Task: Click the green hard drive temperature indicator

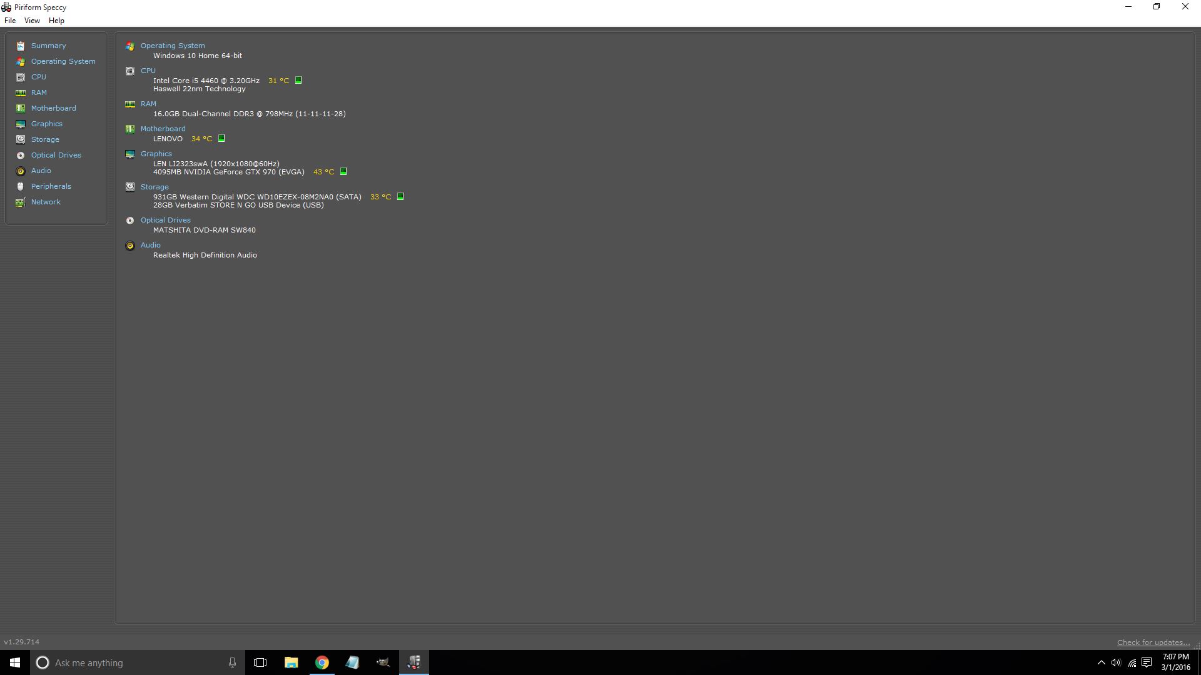Action: coord(400,196)
